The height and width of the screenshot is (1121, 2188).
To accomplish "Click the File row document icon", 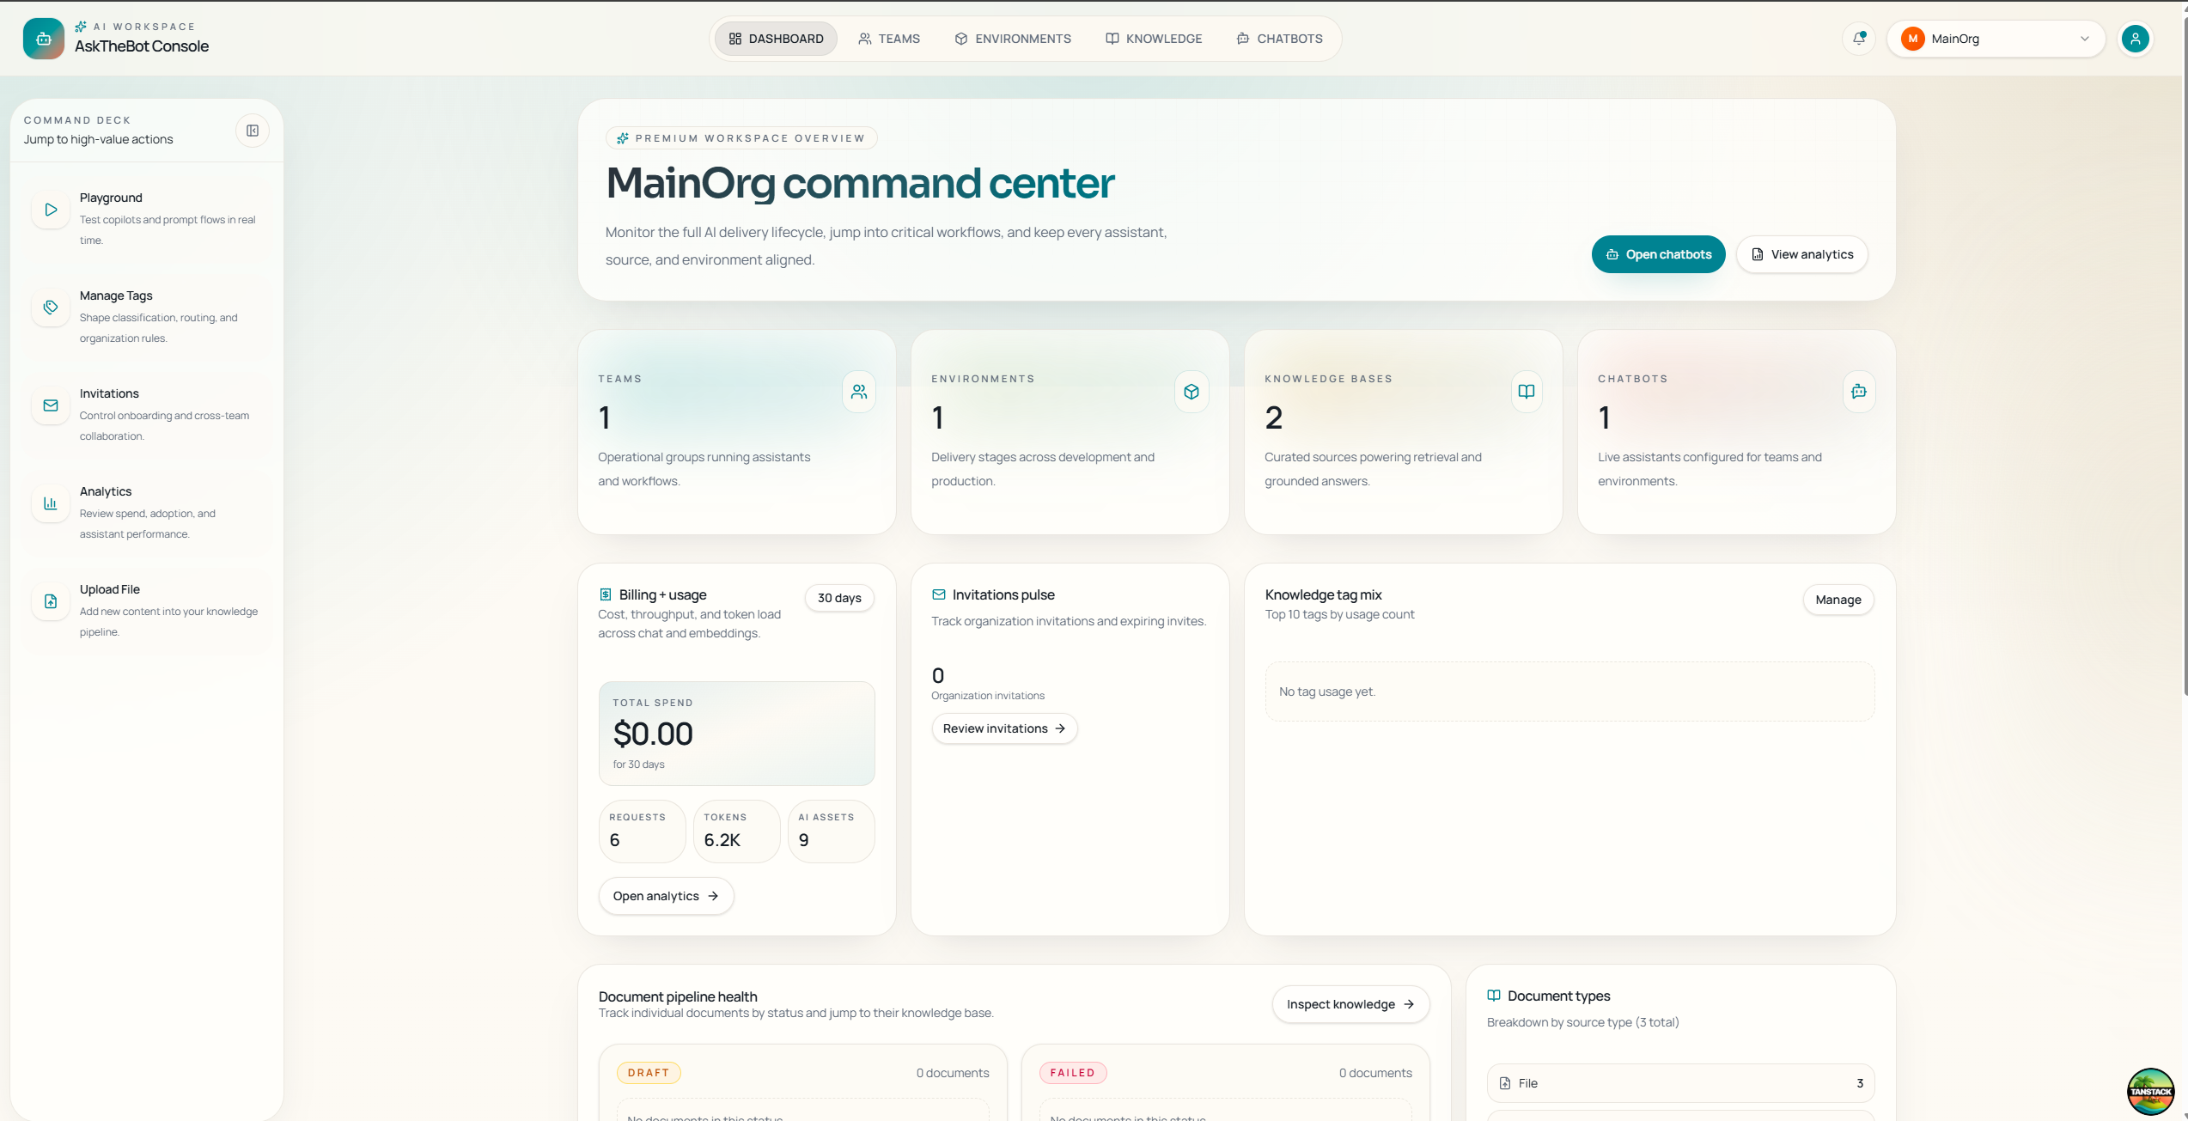I will point(1505,1083).
